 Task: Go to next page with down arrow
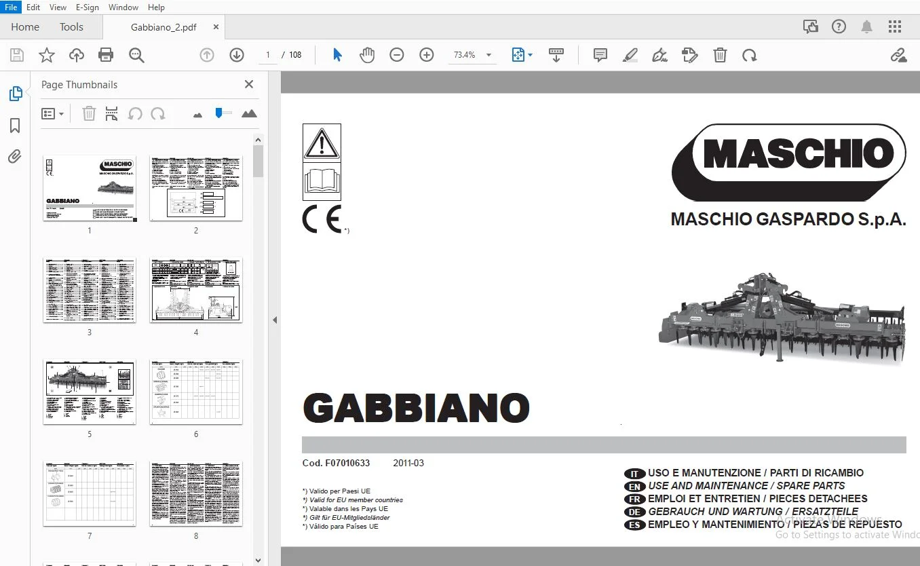[x=237, y=55]
